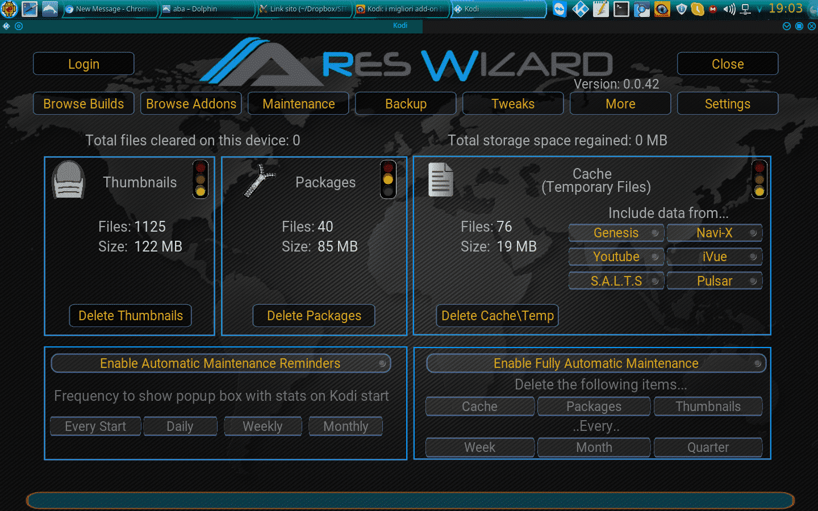Click the Thumbnails mask icon
Screen dimensions: 818x511
coord(68,180)
